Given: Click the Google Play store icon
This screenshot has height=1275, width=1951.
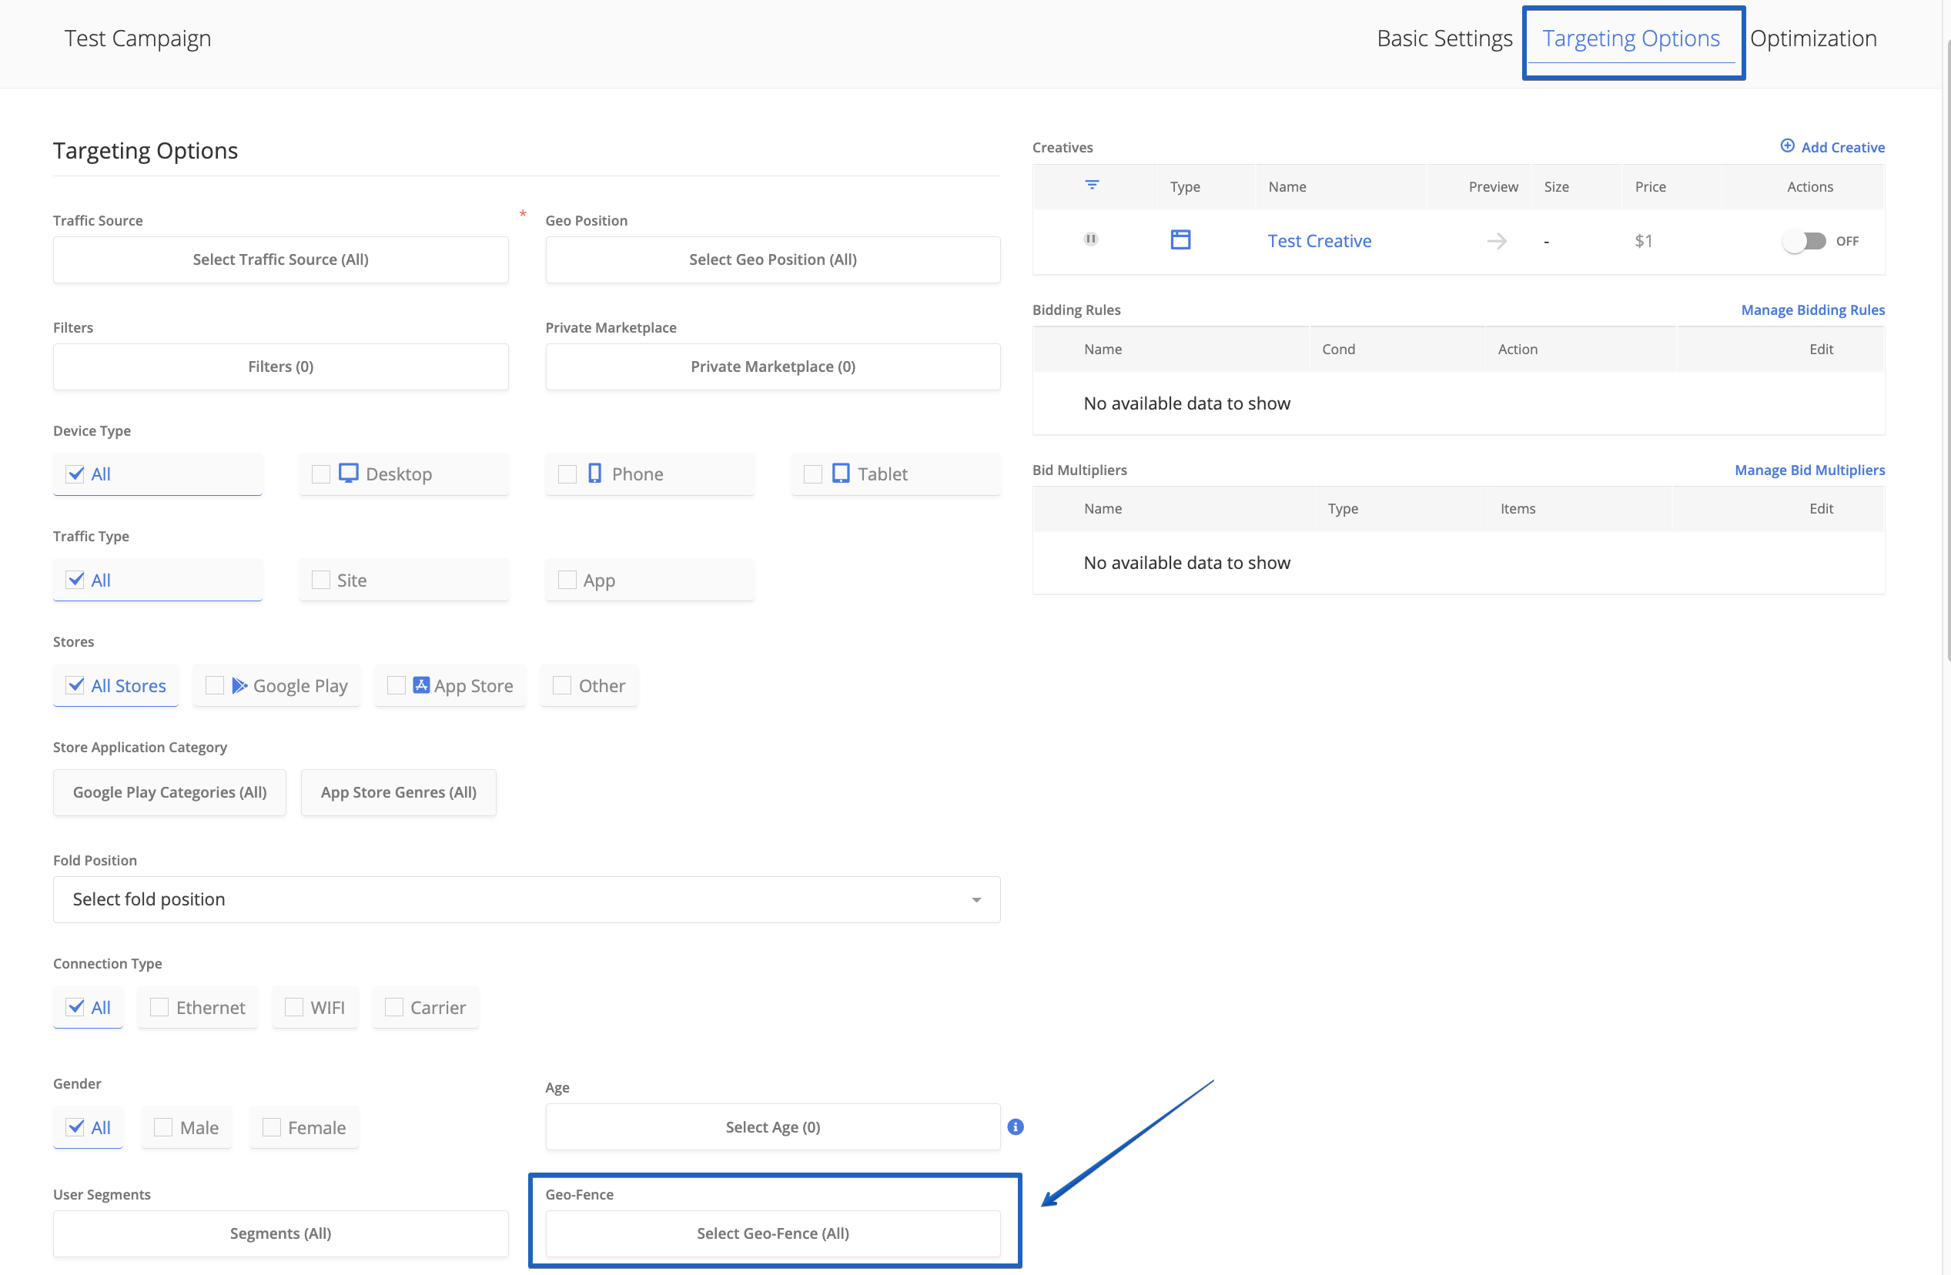Looking at the screenshot, I should tap(239, 685).
